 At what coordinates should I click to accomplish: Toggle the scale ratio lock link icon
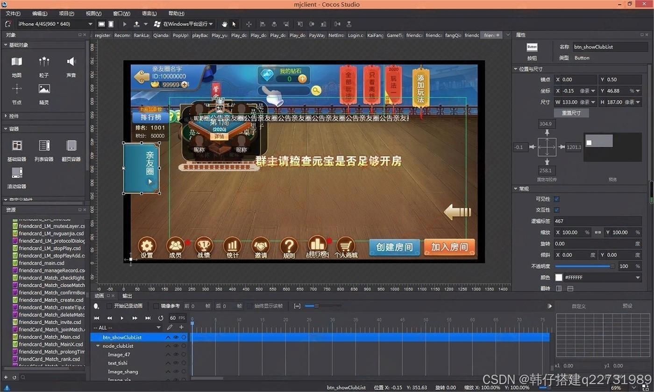pyautogui.click(x=597, y=232)
